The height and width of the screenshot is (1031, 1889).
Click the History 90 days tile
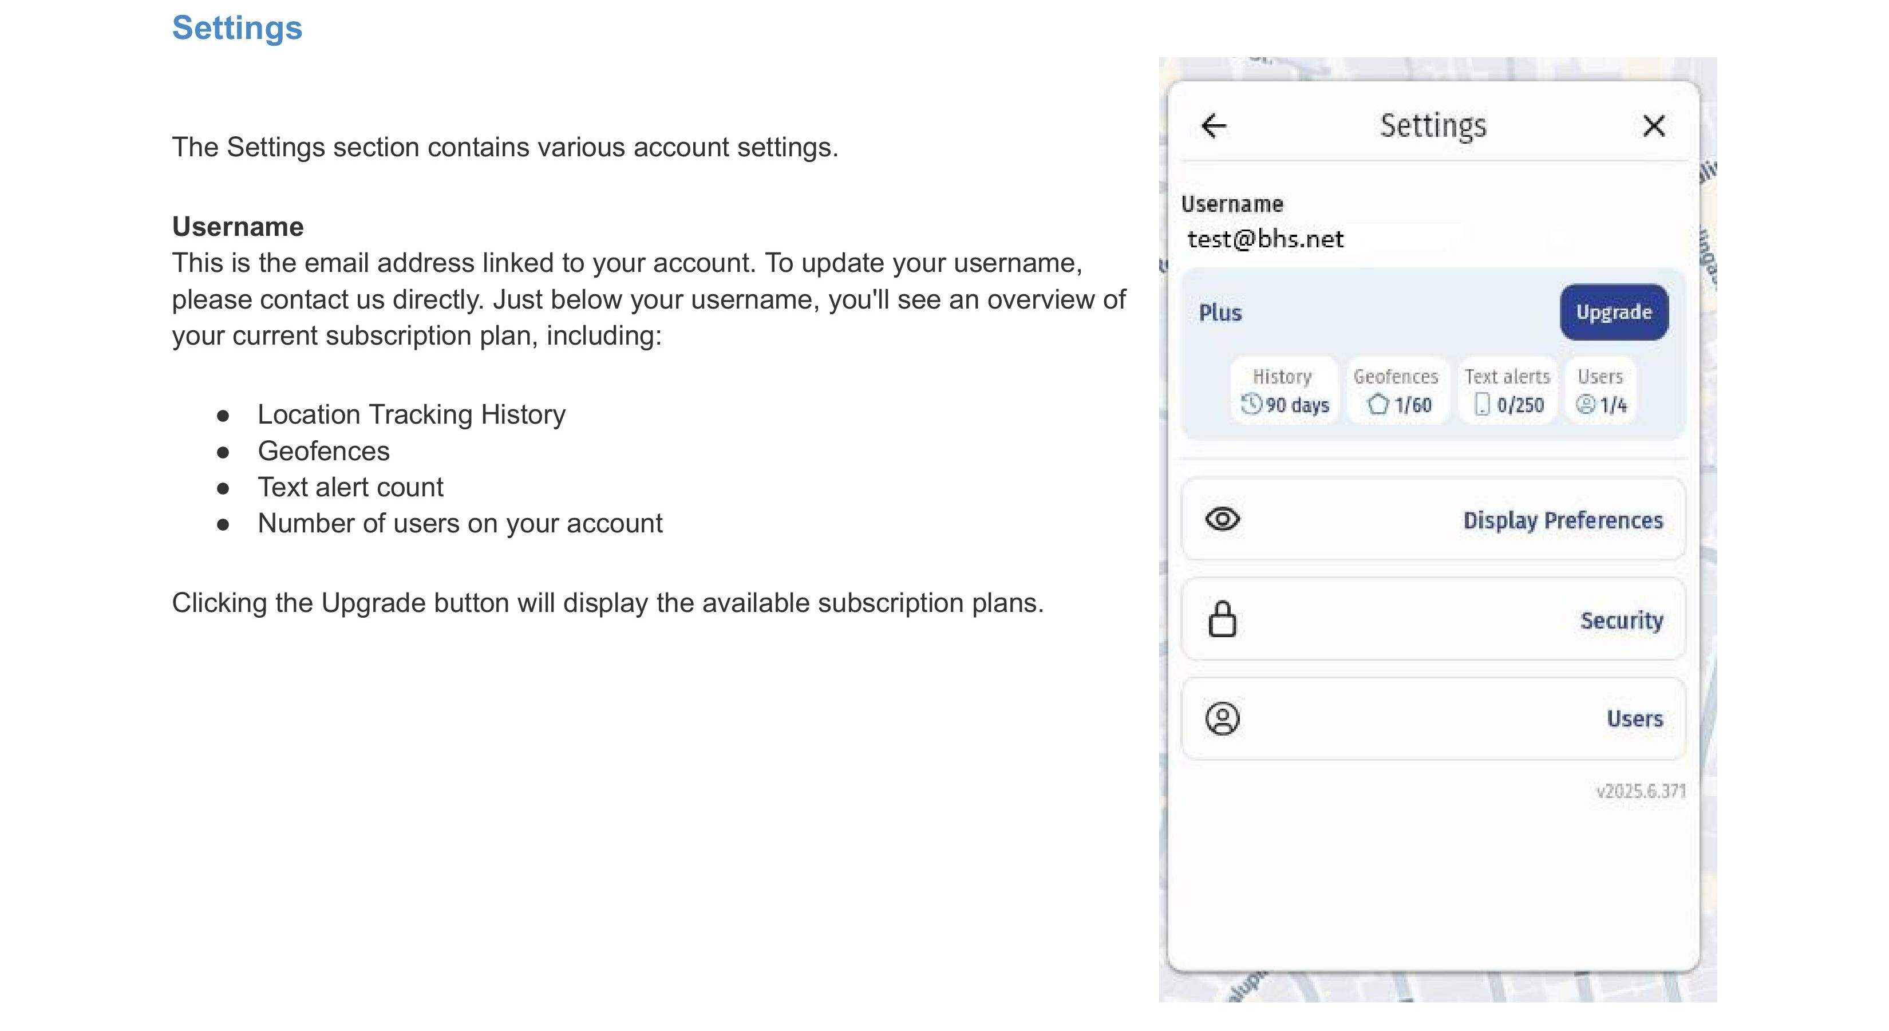coord(1284,390)
